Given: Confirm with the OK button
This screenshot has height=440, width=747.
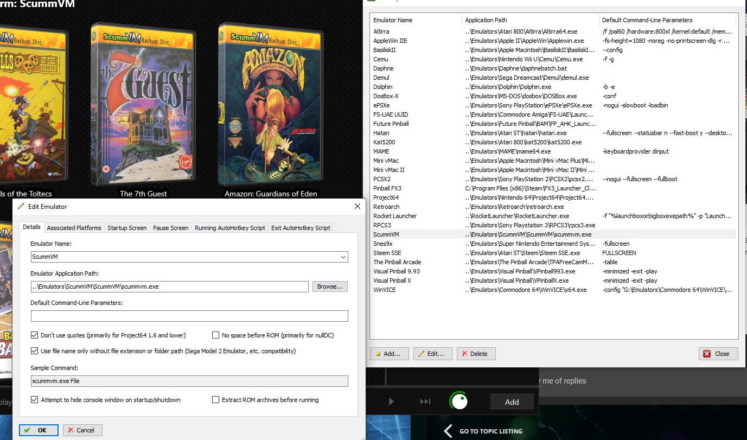Looking at the screenshot, I should [39, 430].
